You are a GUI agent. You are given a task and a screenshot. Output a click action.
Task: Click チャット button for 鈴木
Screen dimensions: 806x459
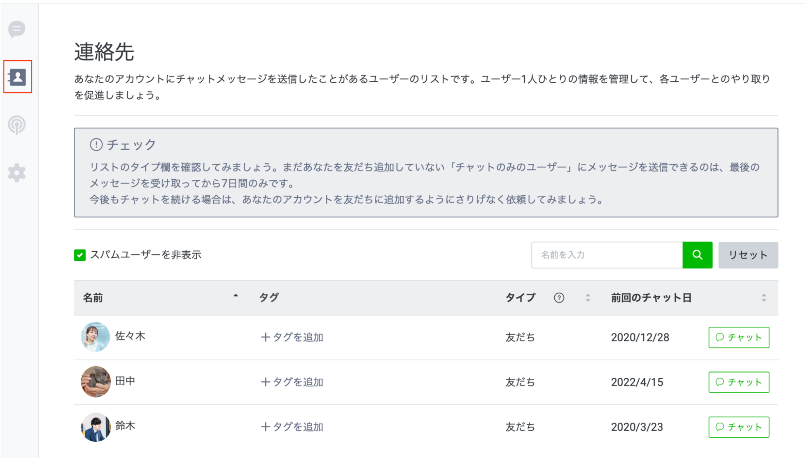click(739, 427)
